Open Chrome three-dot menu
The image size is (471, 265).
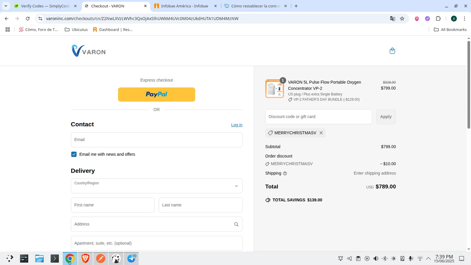[x=464, y=19]
